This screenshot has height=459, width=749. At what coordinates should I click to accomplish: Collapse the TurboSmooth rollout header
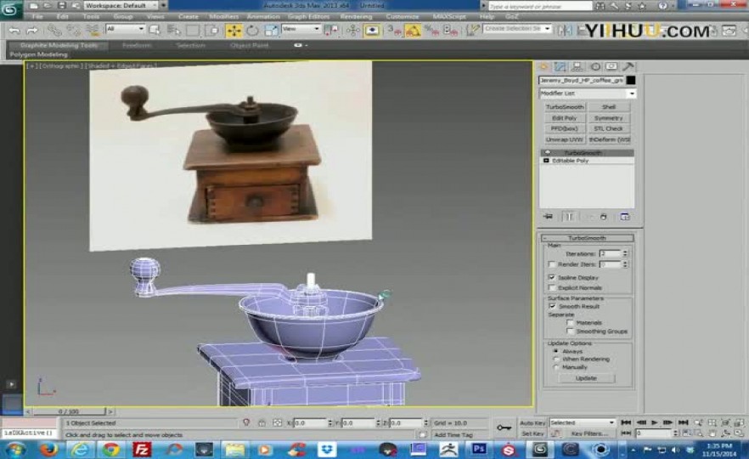click(588, 238)
